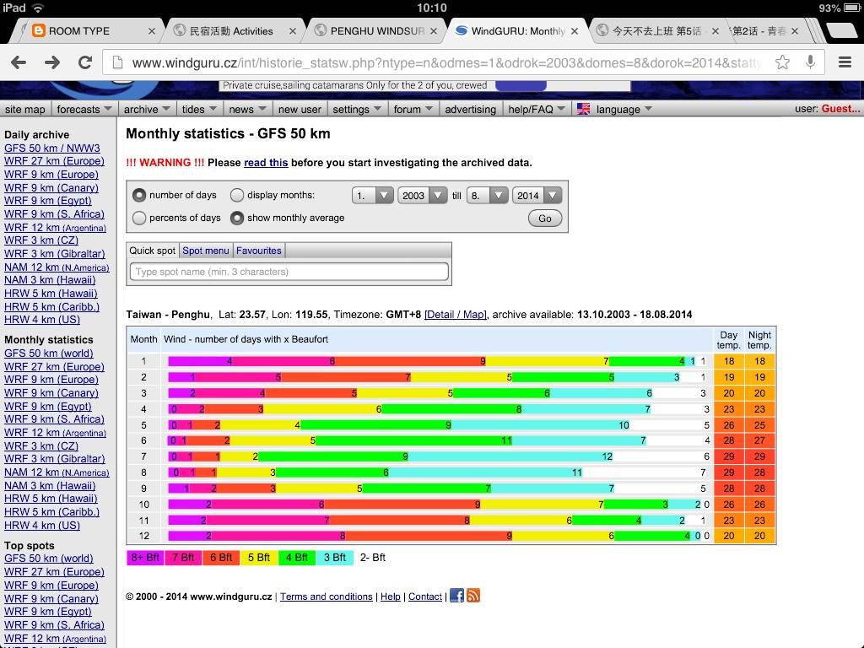Bookmark page with star icon

tap(782, 62)
